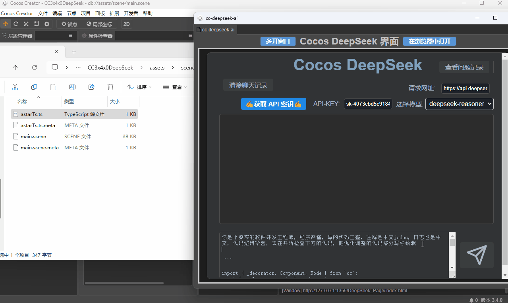Open the 帮助 menu

click(x=148, y=14)
